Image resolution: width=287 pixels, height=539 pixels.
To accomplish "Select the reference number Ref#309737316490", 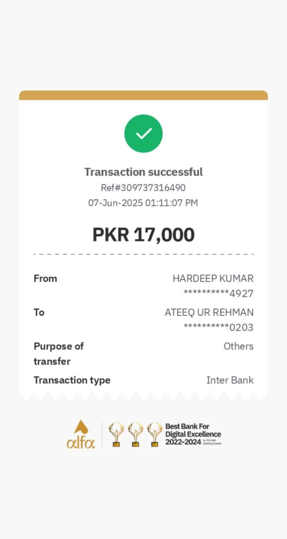I will [x=143, y=188].
